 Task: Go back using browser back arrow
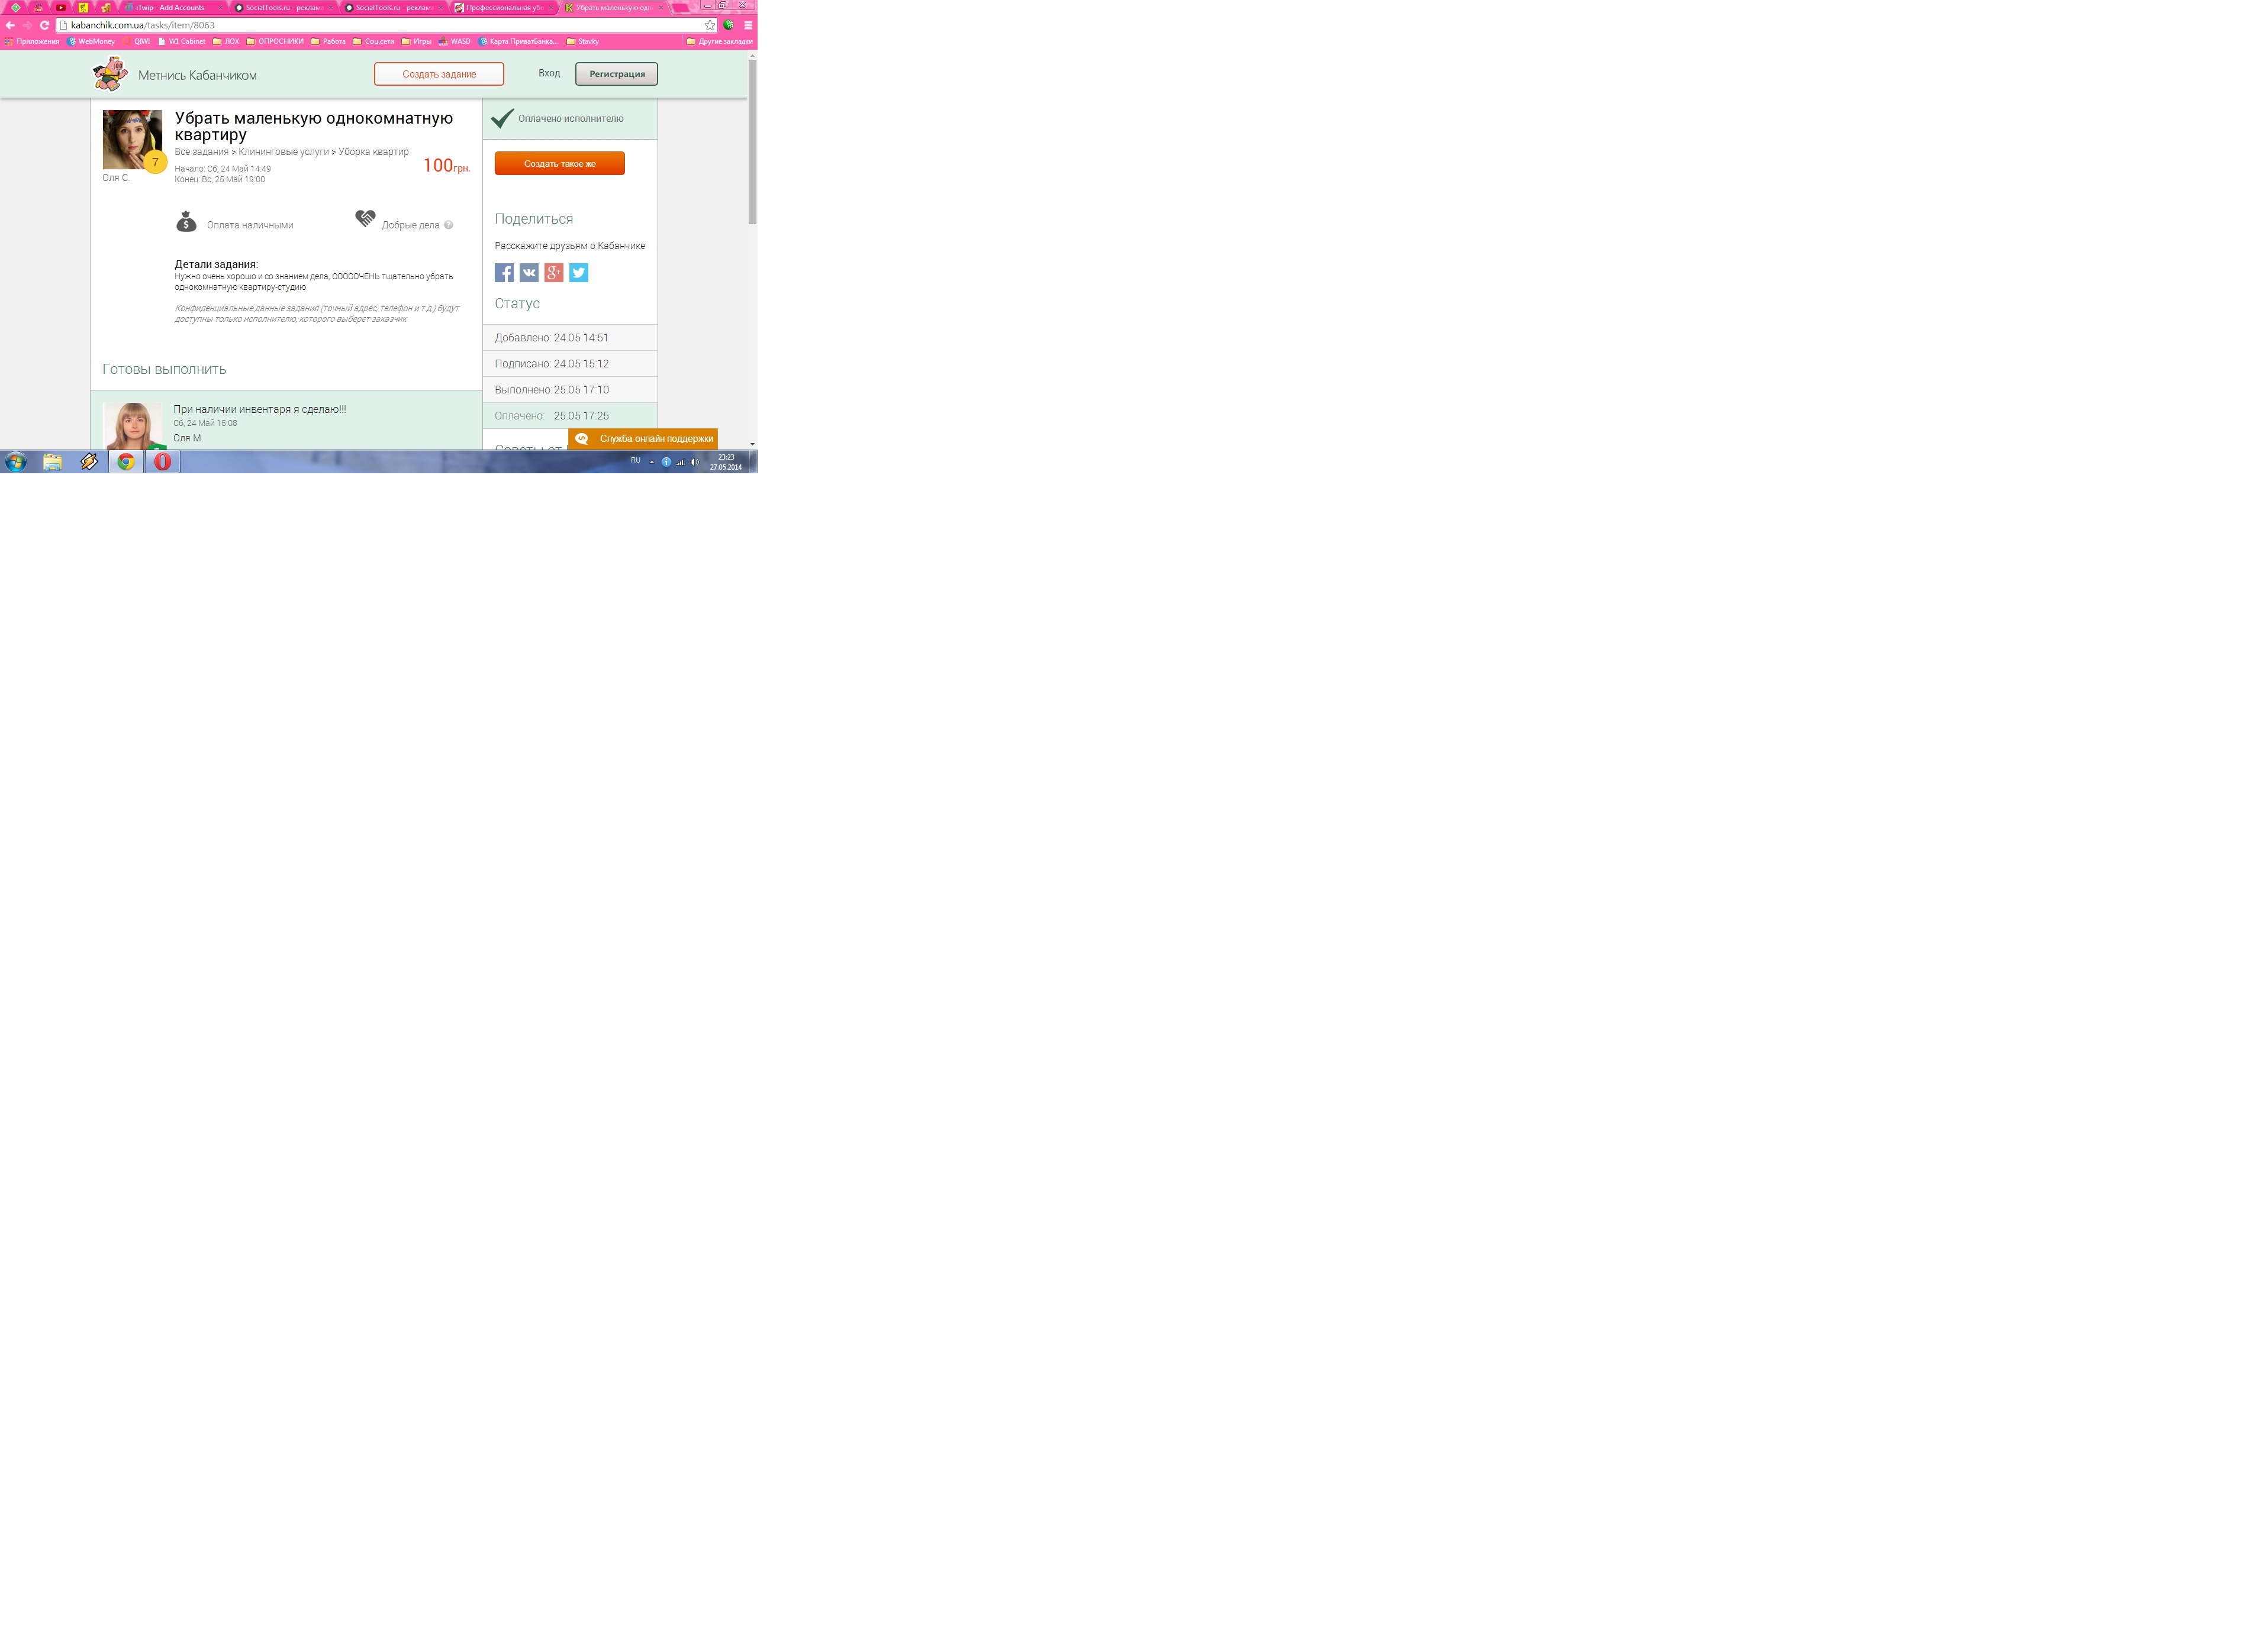click(10, 25)
